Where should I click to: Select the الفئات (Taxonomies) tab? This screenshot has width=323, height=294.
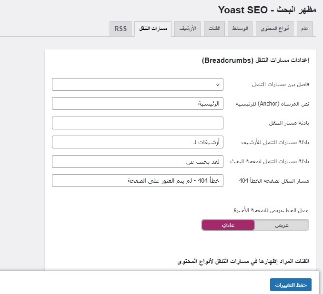214,29
